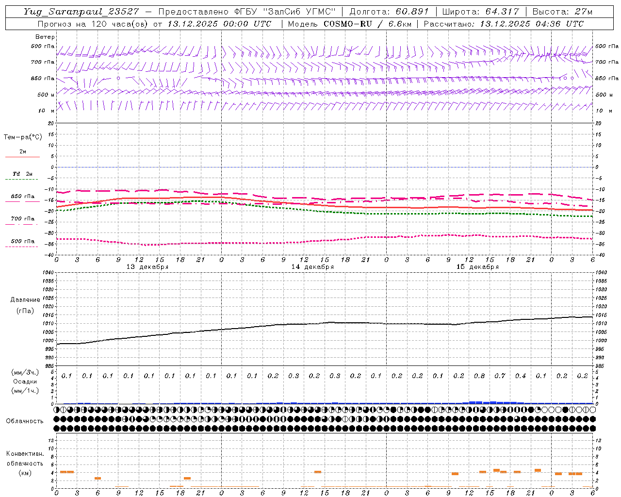
Task: Click the 0.8 precipitation value
Action: click(x=479, y=376)
